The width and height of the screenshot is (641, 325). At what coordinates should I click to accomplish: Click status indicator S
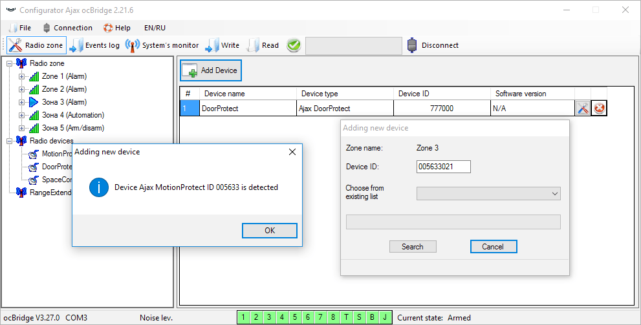click(x=360, y=317)
